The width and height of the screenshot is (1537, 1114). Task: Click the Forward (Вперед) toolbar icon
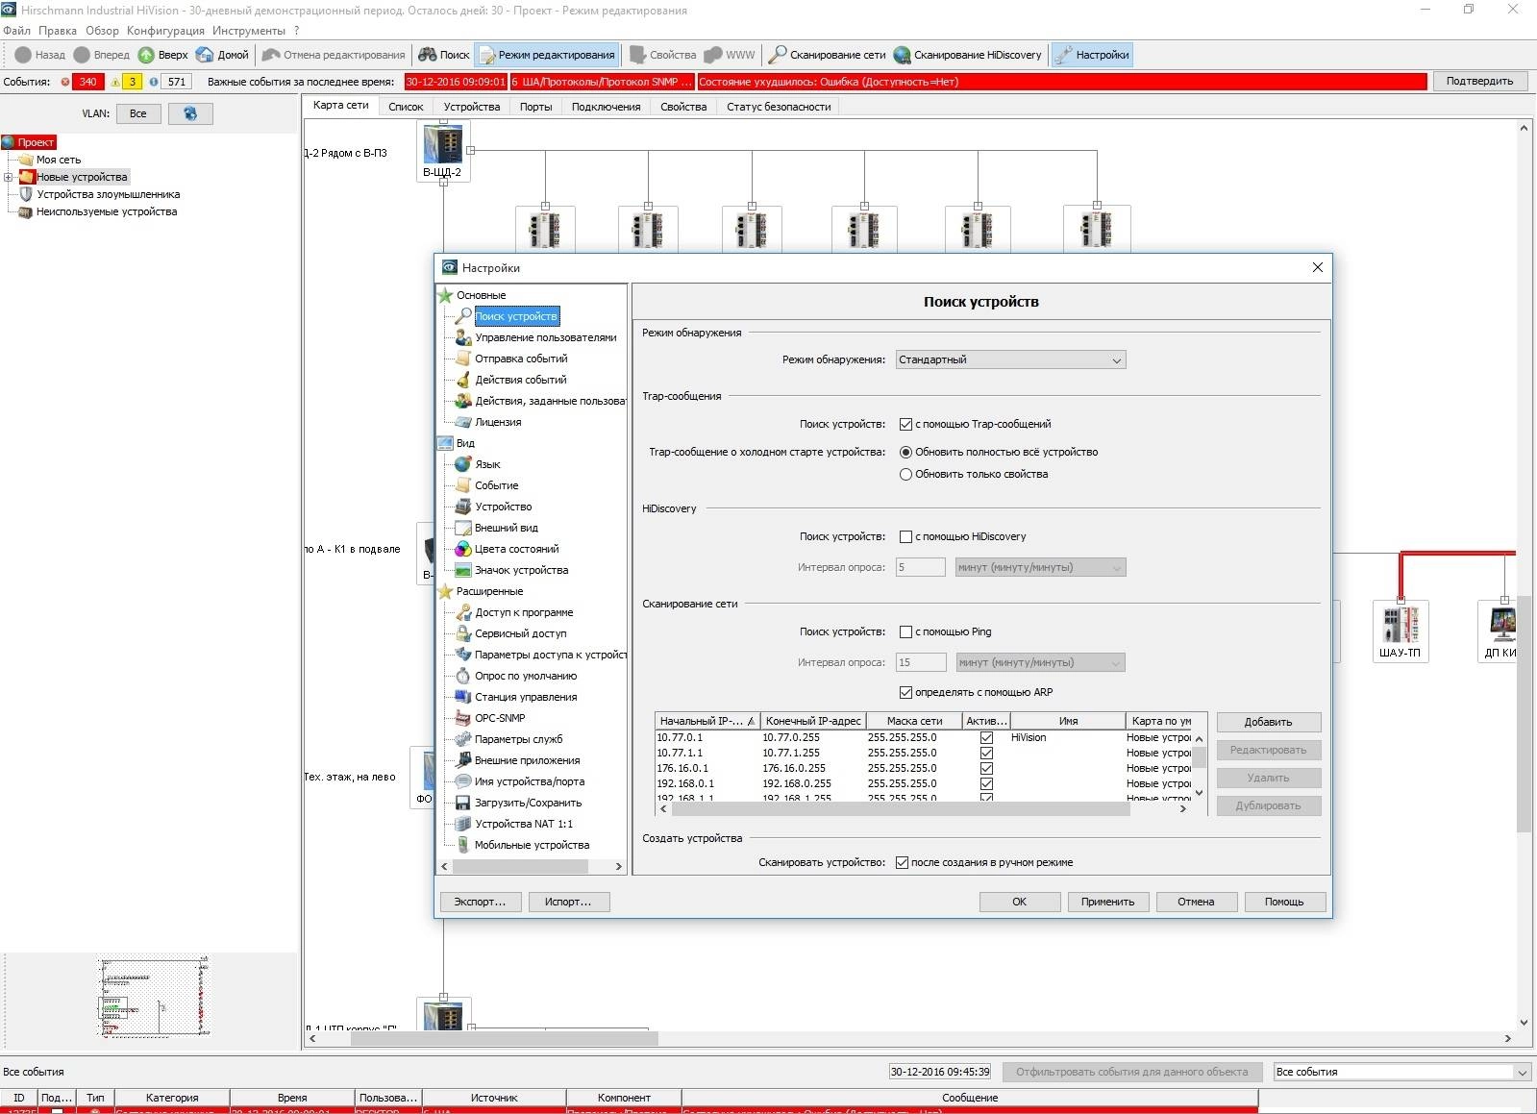pyautogui.click(x=82, y=55)
